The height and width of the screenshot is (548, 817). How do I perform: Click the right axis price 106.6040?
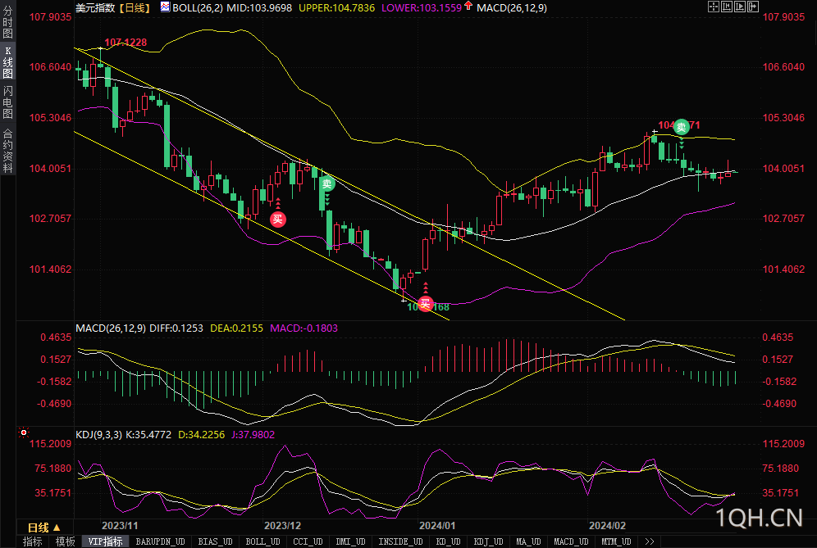click(x=783, y=66)
